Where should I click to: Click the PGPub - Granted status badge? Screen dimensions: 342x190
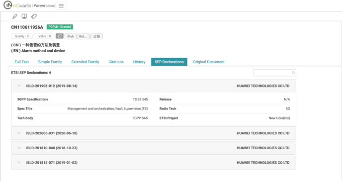[x=60, y=27]
